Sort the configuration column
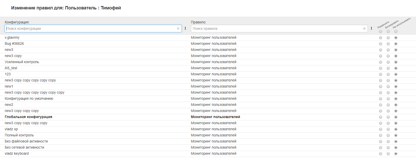Image resolution: width=416 pixels, height=158 pixels. click(185, 28)
